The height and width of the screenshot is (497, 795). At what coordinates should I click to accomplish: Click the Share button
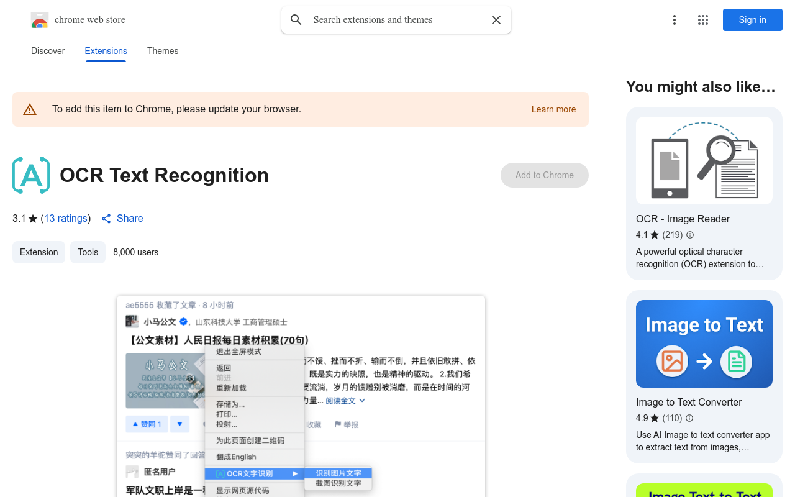122,219
